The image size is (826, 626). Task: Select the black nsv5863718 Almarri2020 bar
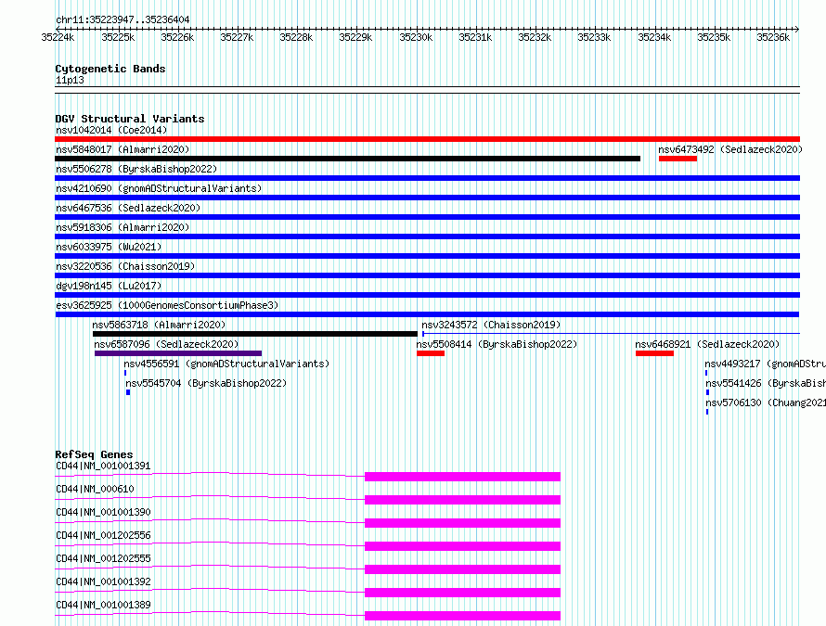(255, 334)
